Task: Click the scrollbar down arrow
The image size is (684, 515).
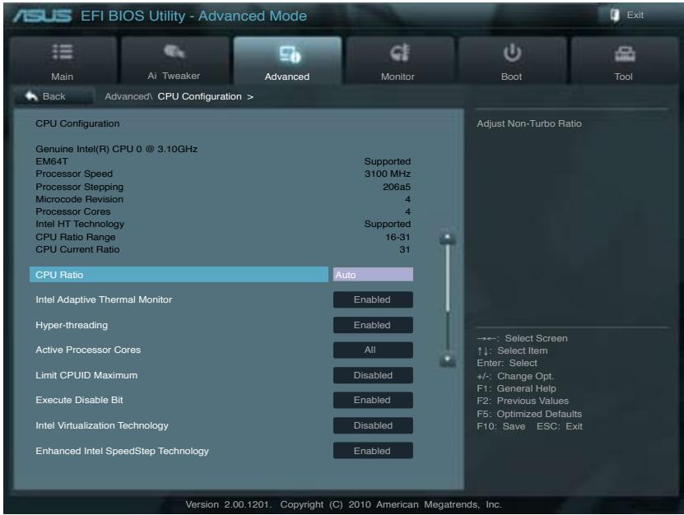Action: point(448,360)
